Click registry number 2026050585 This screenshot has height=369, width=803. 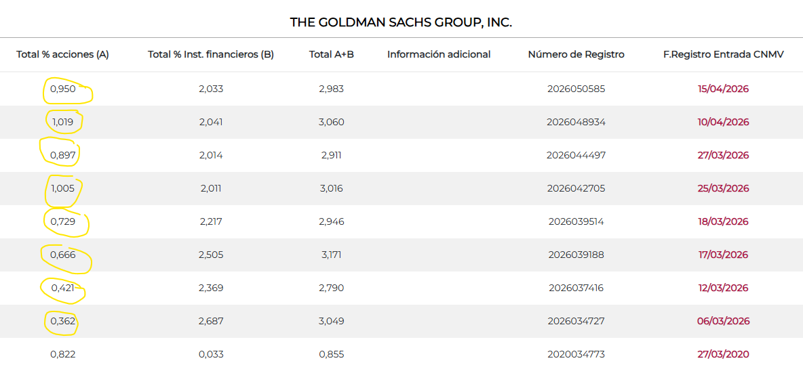tap(576, 89)
